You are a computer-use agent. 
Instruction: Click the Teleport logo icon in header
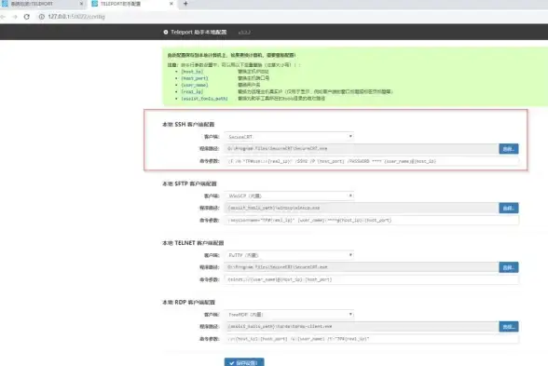click(166, 32)
